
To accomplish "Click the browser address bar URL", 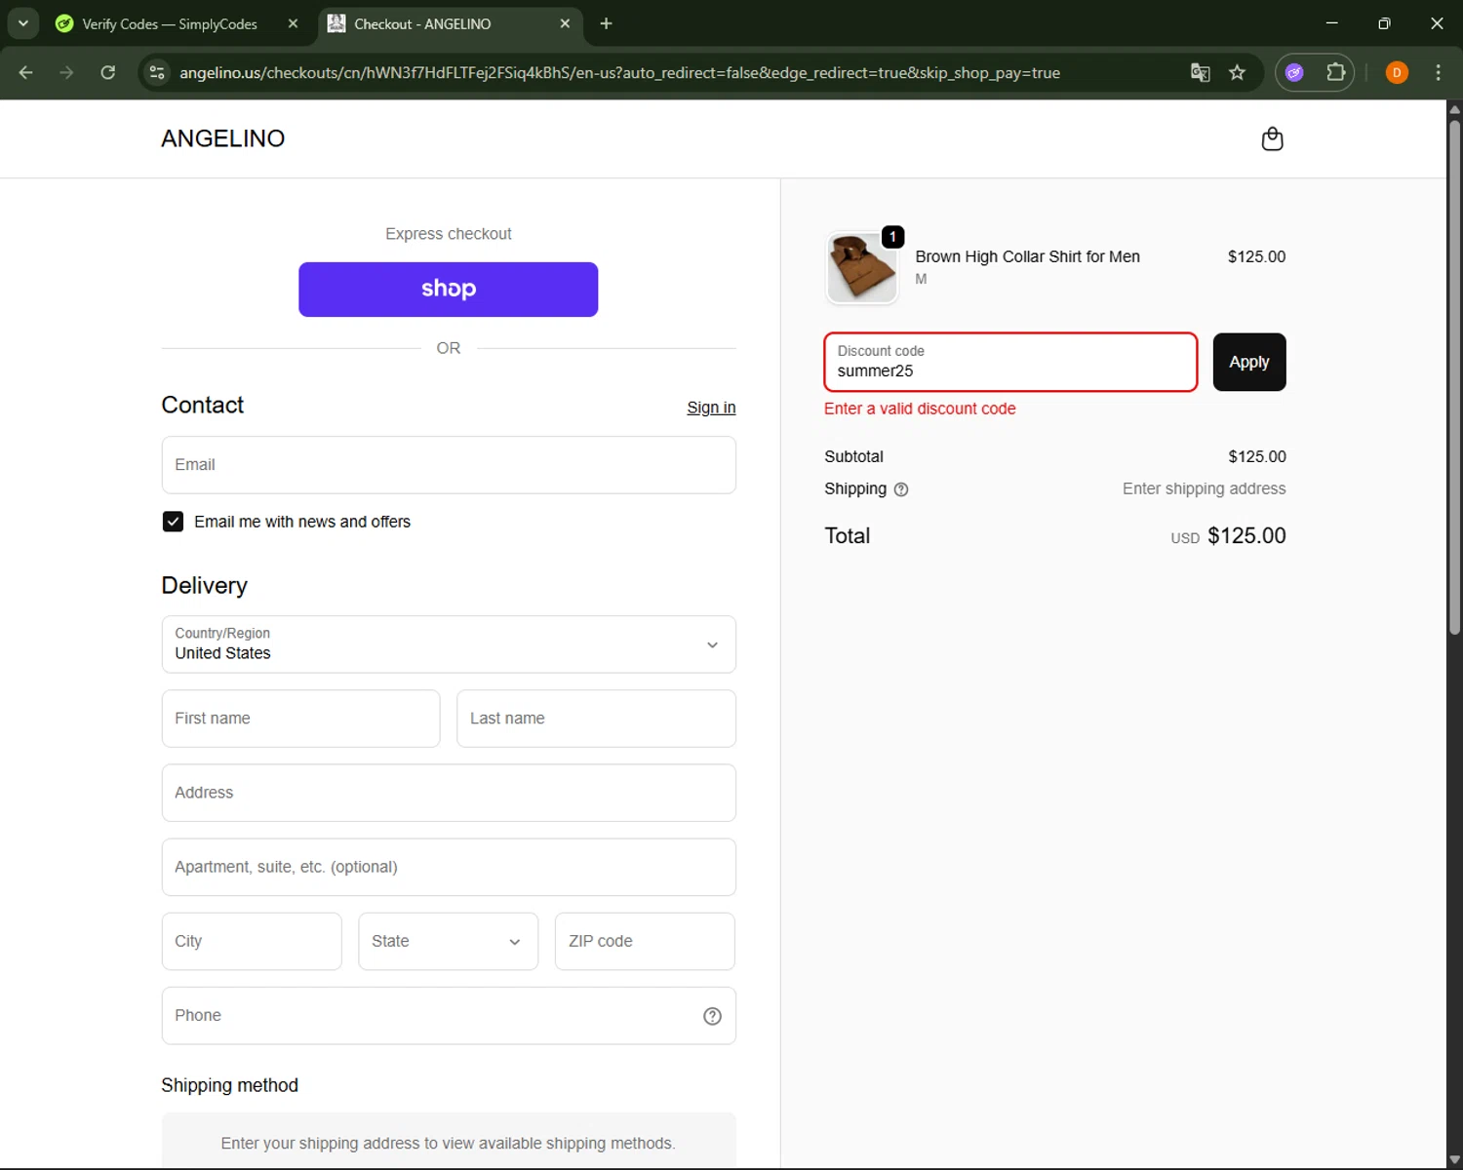I will [619, 73].
